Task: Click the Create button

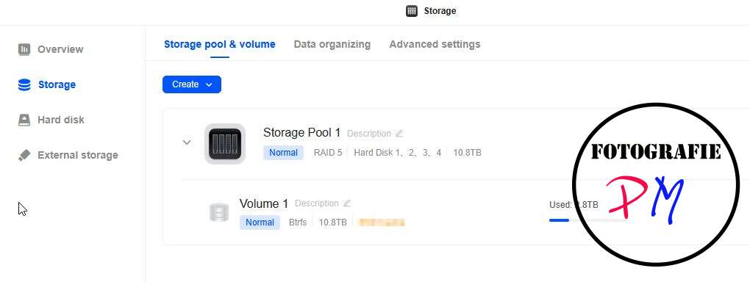Action: pos(192,84)
